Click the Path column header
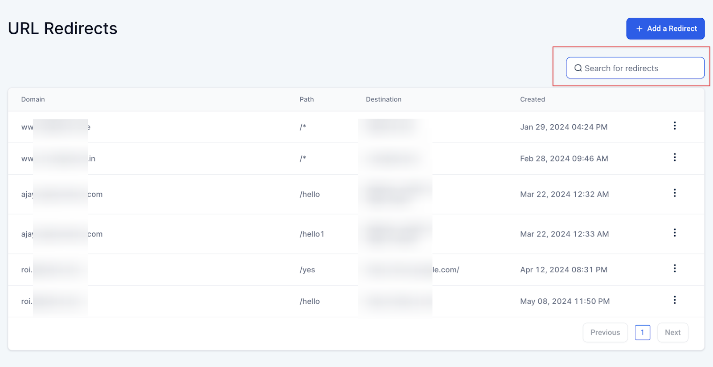The width and height of the screenshot is (713, 367). pyautogui.click(x=307, y=99)
